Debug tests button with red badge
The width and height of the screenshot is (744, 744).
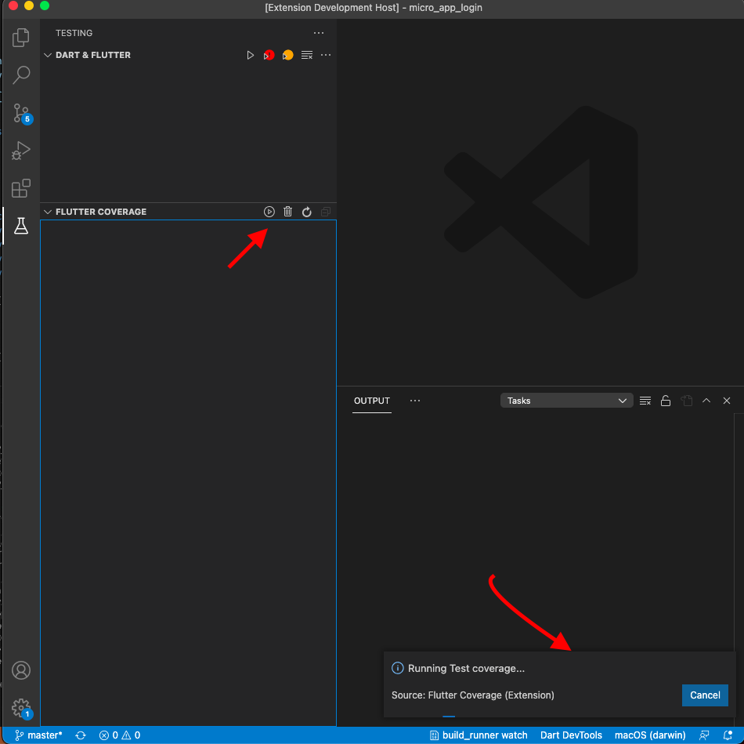tap(269, 55)
